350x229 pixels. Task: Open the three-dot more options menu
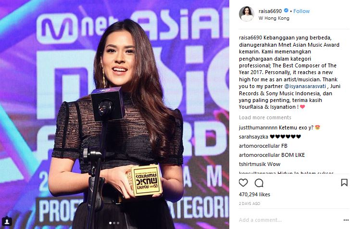point(346,220)
